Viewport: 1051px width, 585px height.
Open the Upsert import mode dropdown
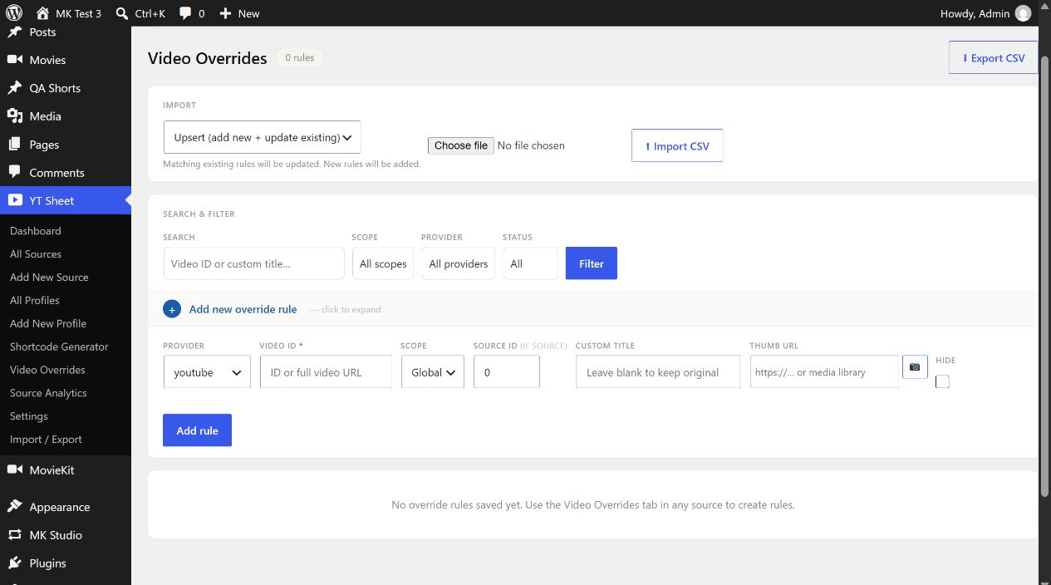(263, 137)
